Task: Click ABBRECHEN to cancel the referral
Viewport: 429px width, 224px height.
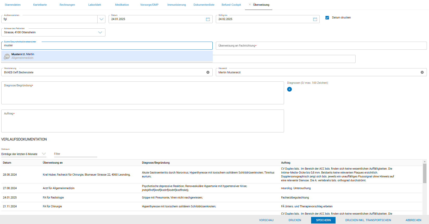Action: (413, 220)
